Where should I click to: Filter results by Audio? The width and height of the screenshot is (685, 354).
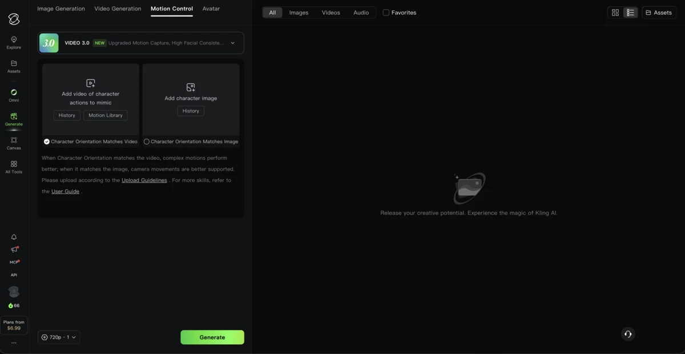tap(361, 13)
